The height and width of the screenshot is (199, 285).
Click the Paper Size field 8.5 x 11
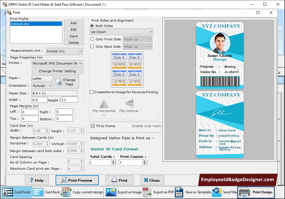pos(54,93)
